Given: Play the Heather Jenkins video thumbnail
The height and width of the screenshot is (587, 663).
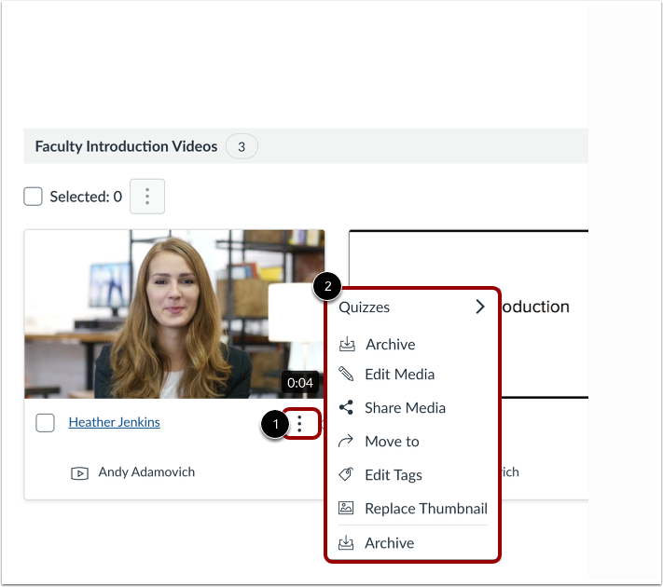Looking at the screenshot, I should pos(174,314).
